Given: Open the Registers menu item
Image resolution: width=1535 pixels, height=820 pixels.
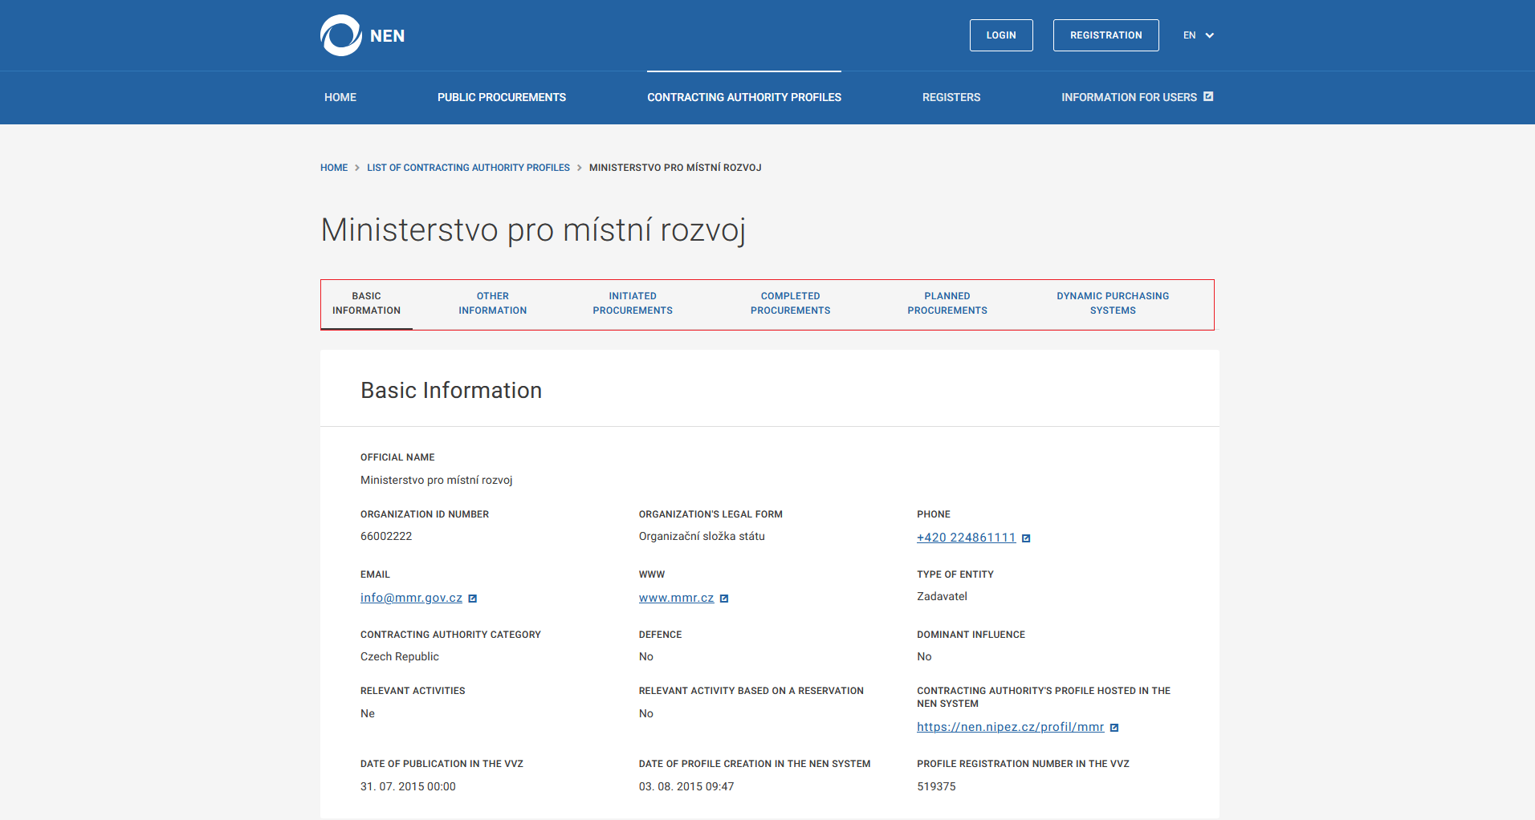Looking at the screenshot, I should [x=951, y=97].
